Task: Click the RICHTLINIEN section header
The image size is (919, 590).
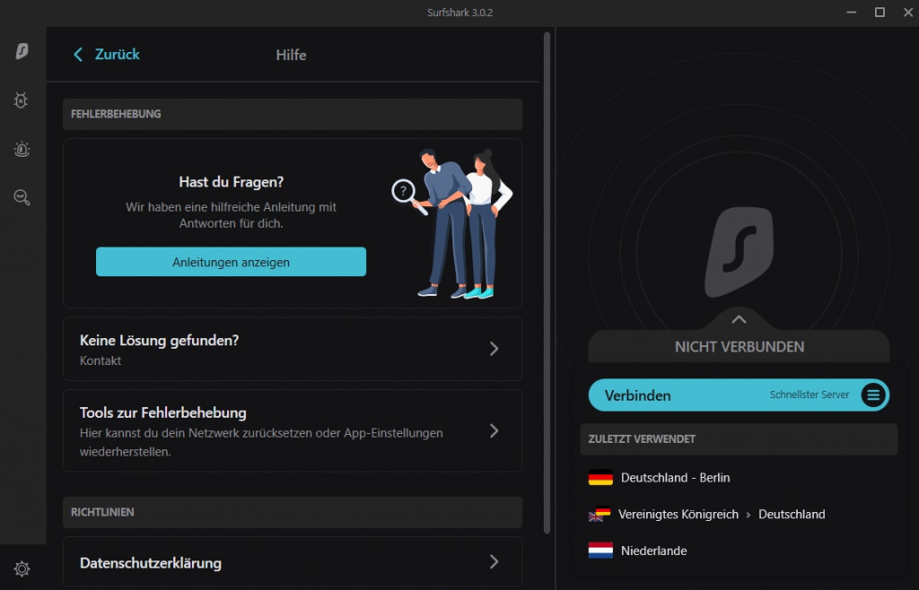Action: tap(293, 512)
